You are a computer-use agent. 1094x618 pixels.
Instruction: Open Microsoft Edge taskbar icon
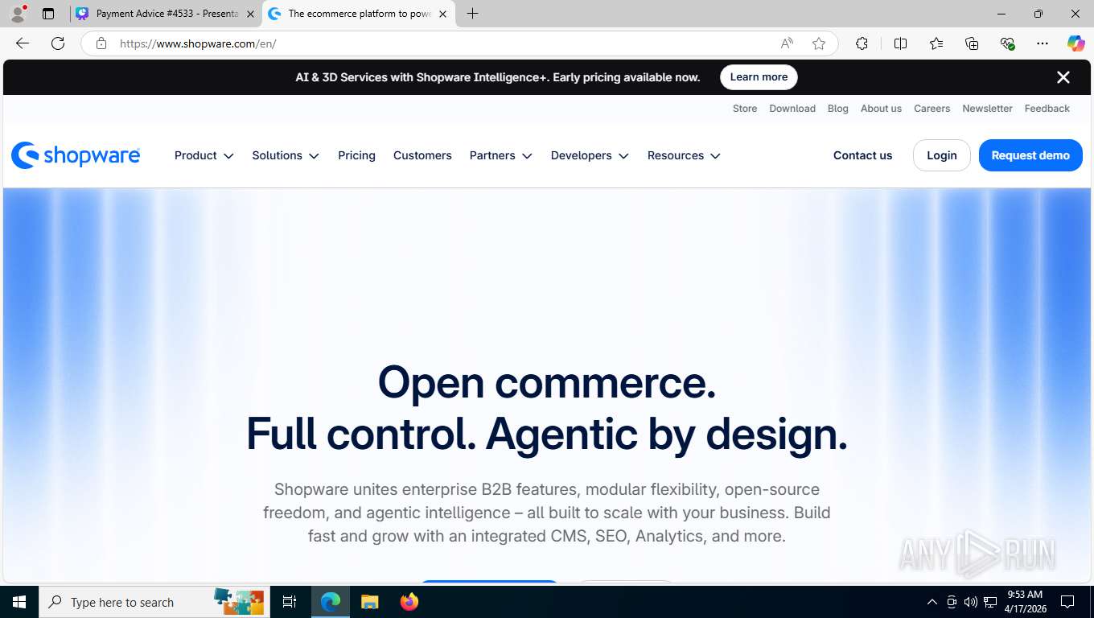point(331,602)
